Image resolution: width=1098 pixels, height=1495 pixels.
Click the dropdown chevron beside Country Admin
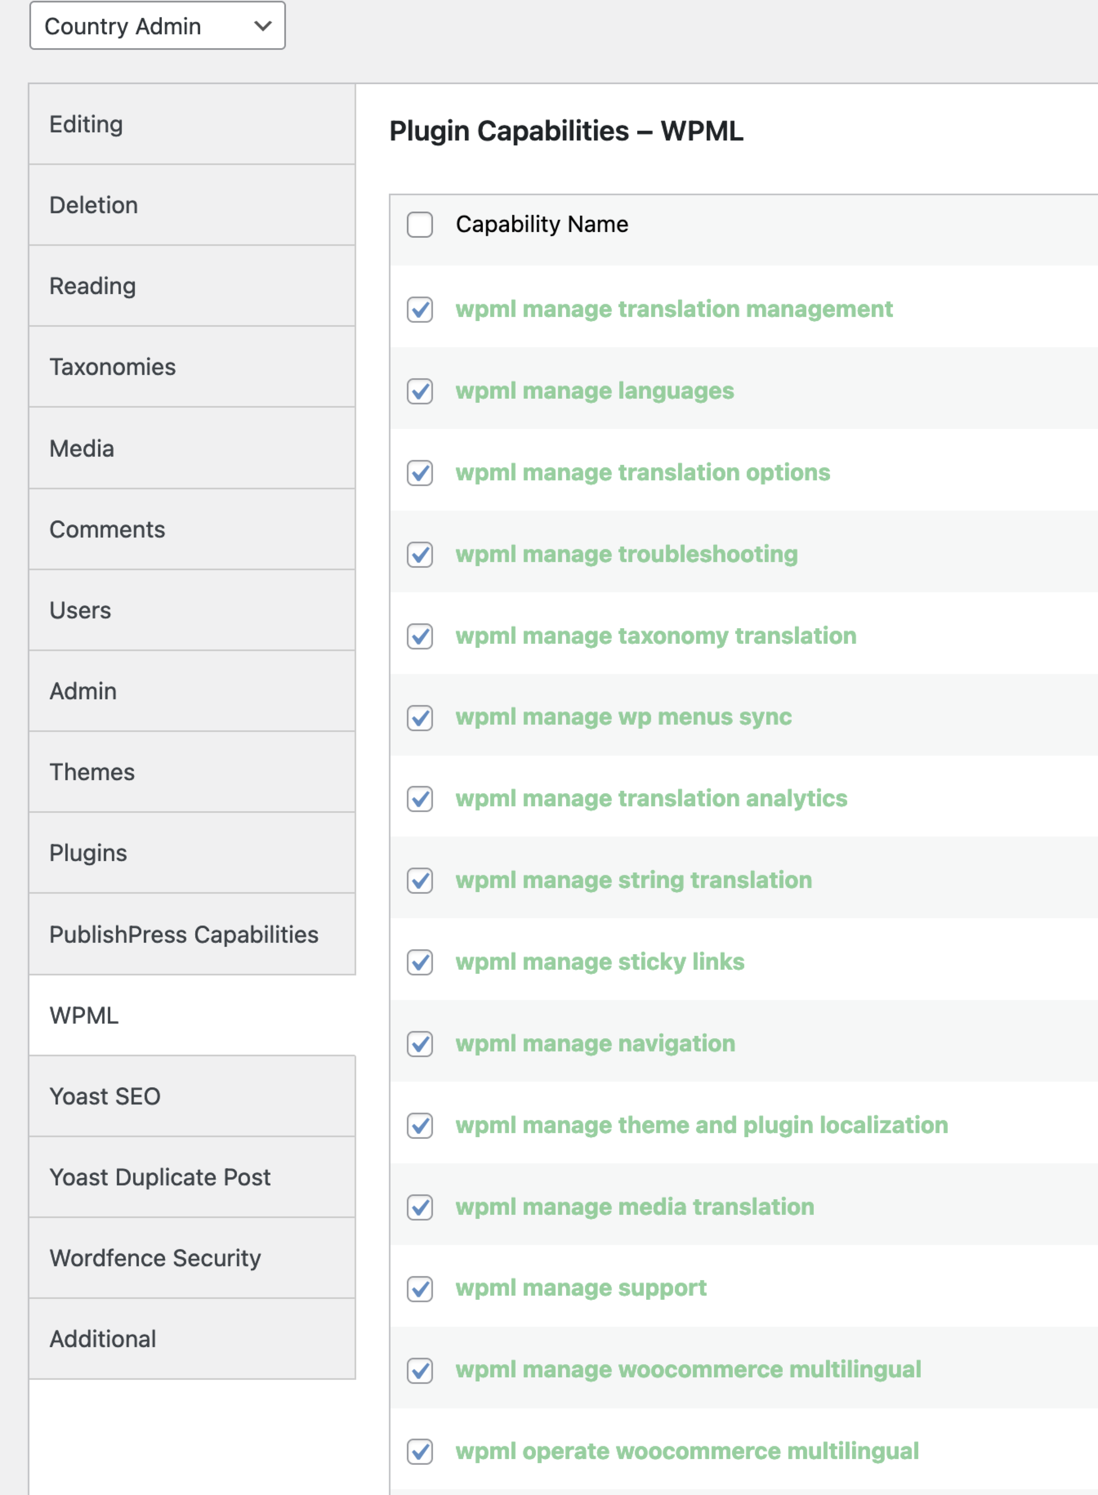click(x=263, y=27)
